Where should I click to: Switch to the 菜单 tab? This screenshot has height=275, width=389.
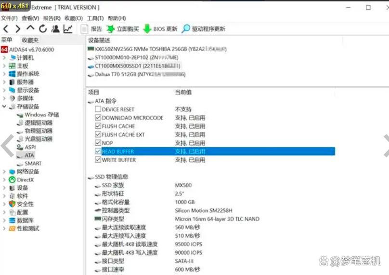click(x=7, y=40)
